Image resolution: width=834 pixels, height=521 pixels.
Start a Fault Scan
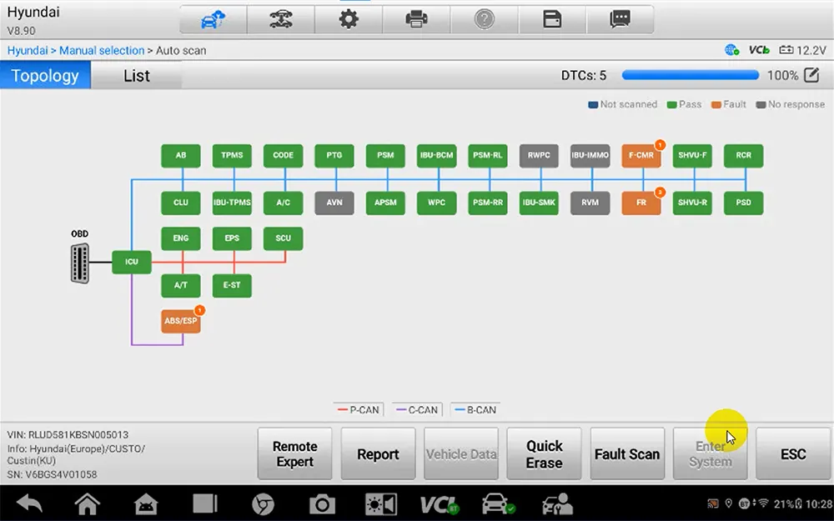pyautogui.click(x=627, y=454)
